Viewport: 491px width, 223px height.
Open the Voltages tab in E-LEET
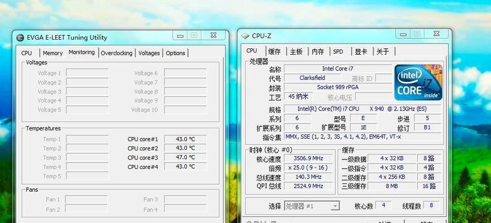pos(149,53)
